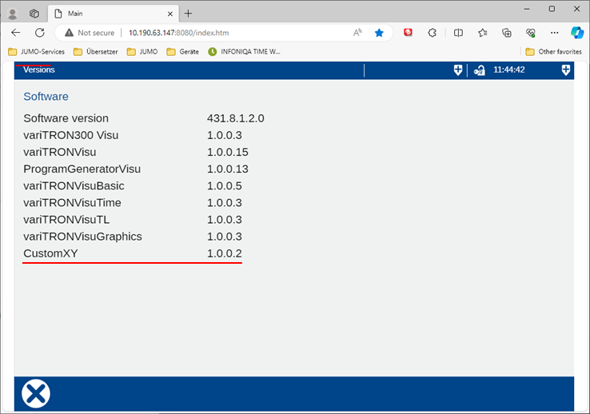Expand the Übersetzer bookmarks folder
Image resolution: width=590 pixels, height=414 pixels.
click(x=95, y=52)
